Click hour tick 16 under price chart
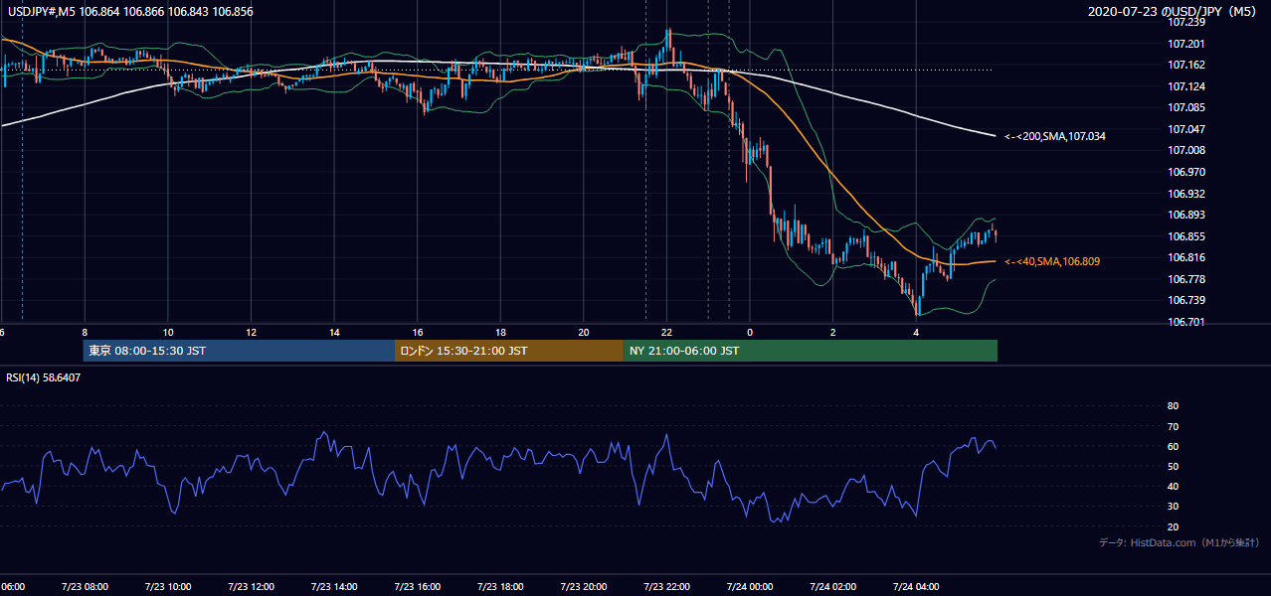Screen dimensions: 1271x596 point(418,333)
